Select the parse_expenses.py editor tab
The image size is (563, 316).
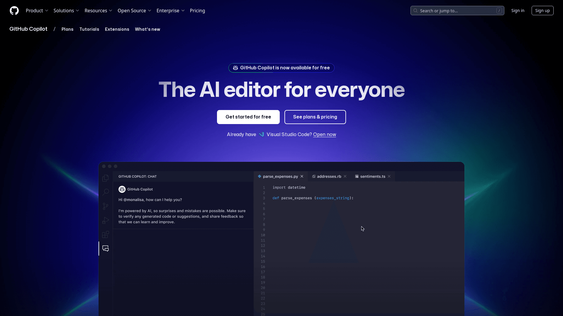pyautogui.click(x=281, y=176)
